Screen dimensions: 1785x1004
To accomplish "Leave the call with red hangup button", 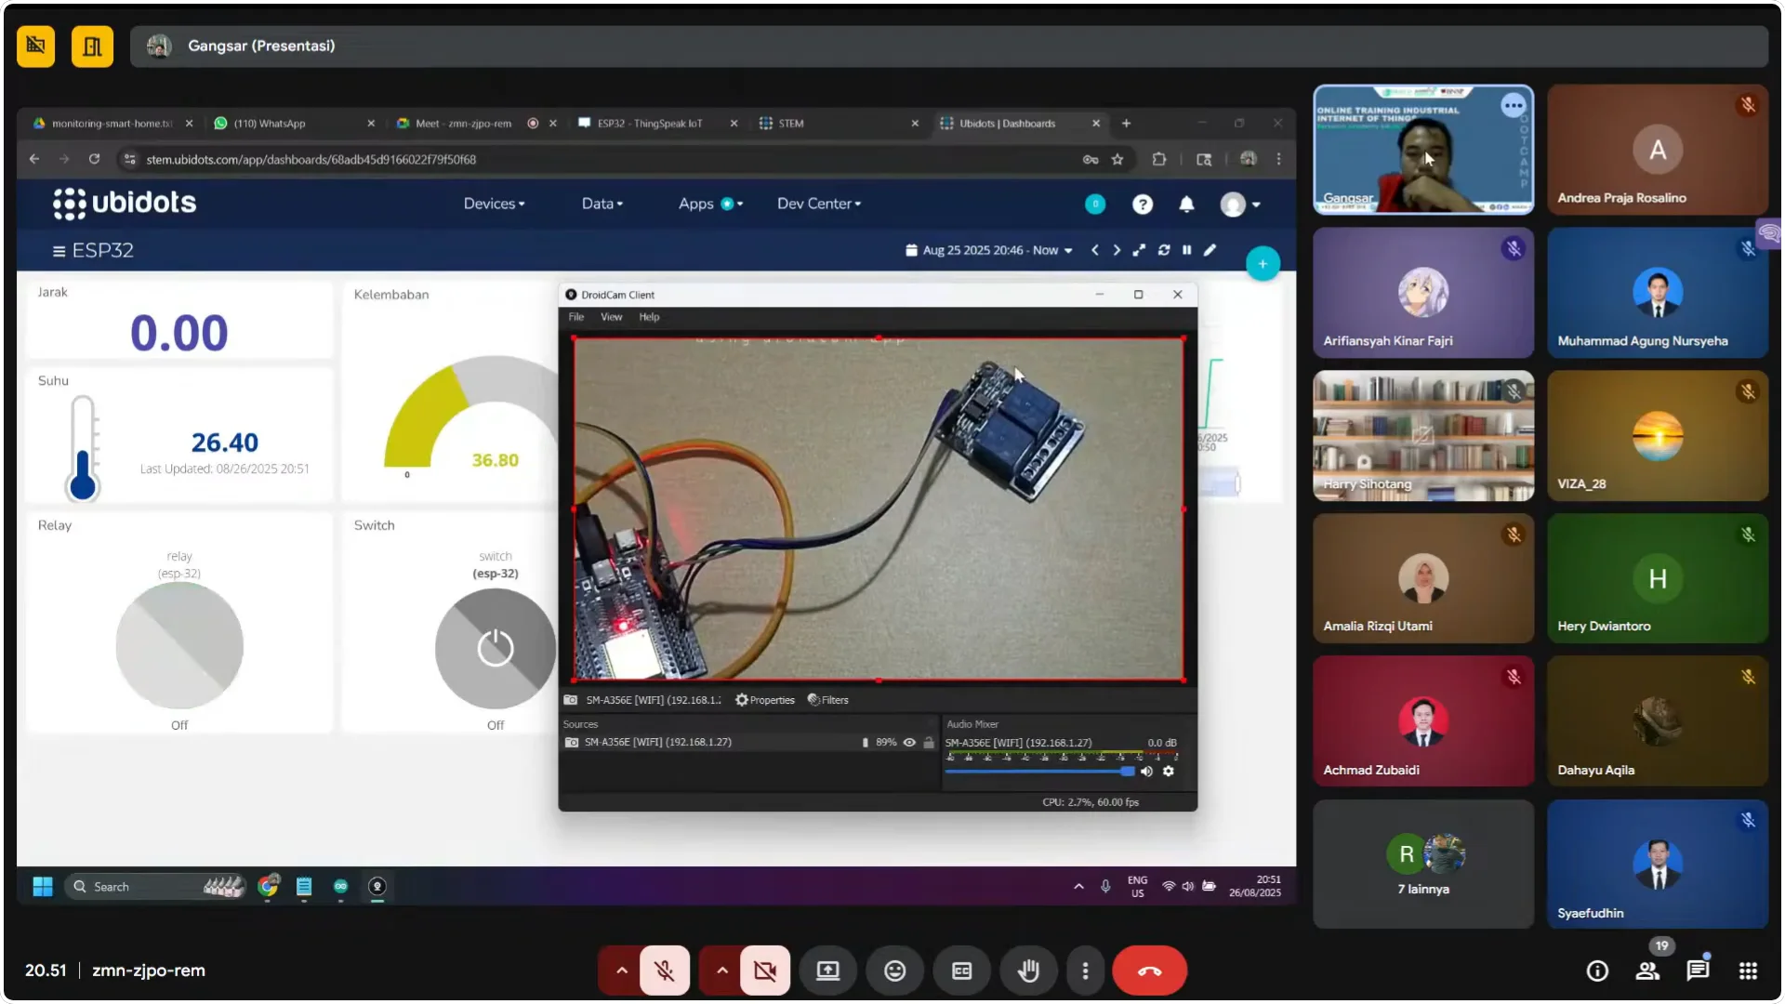I will click(1150, 971).
